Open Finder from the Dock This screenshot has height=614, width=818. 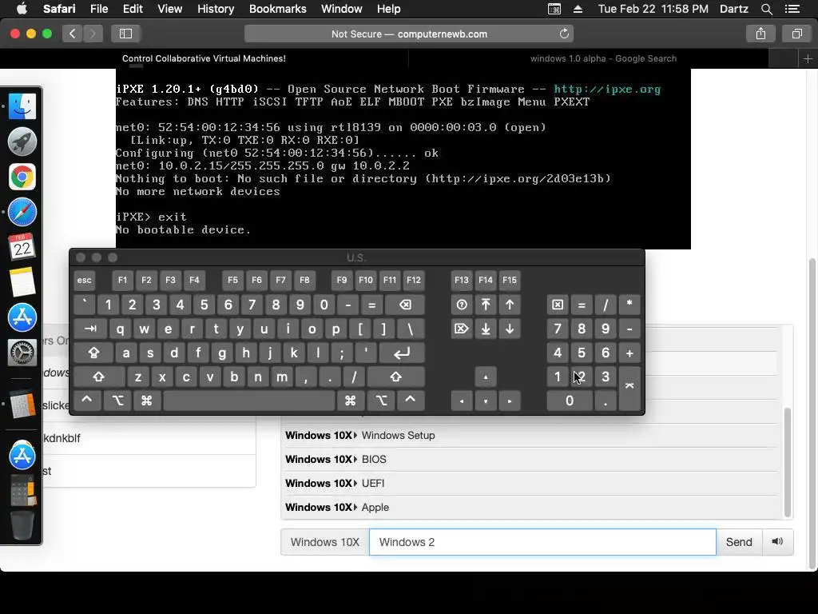click(x=22, y=106)
